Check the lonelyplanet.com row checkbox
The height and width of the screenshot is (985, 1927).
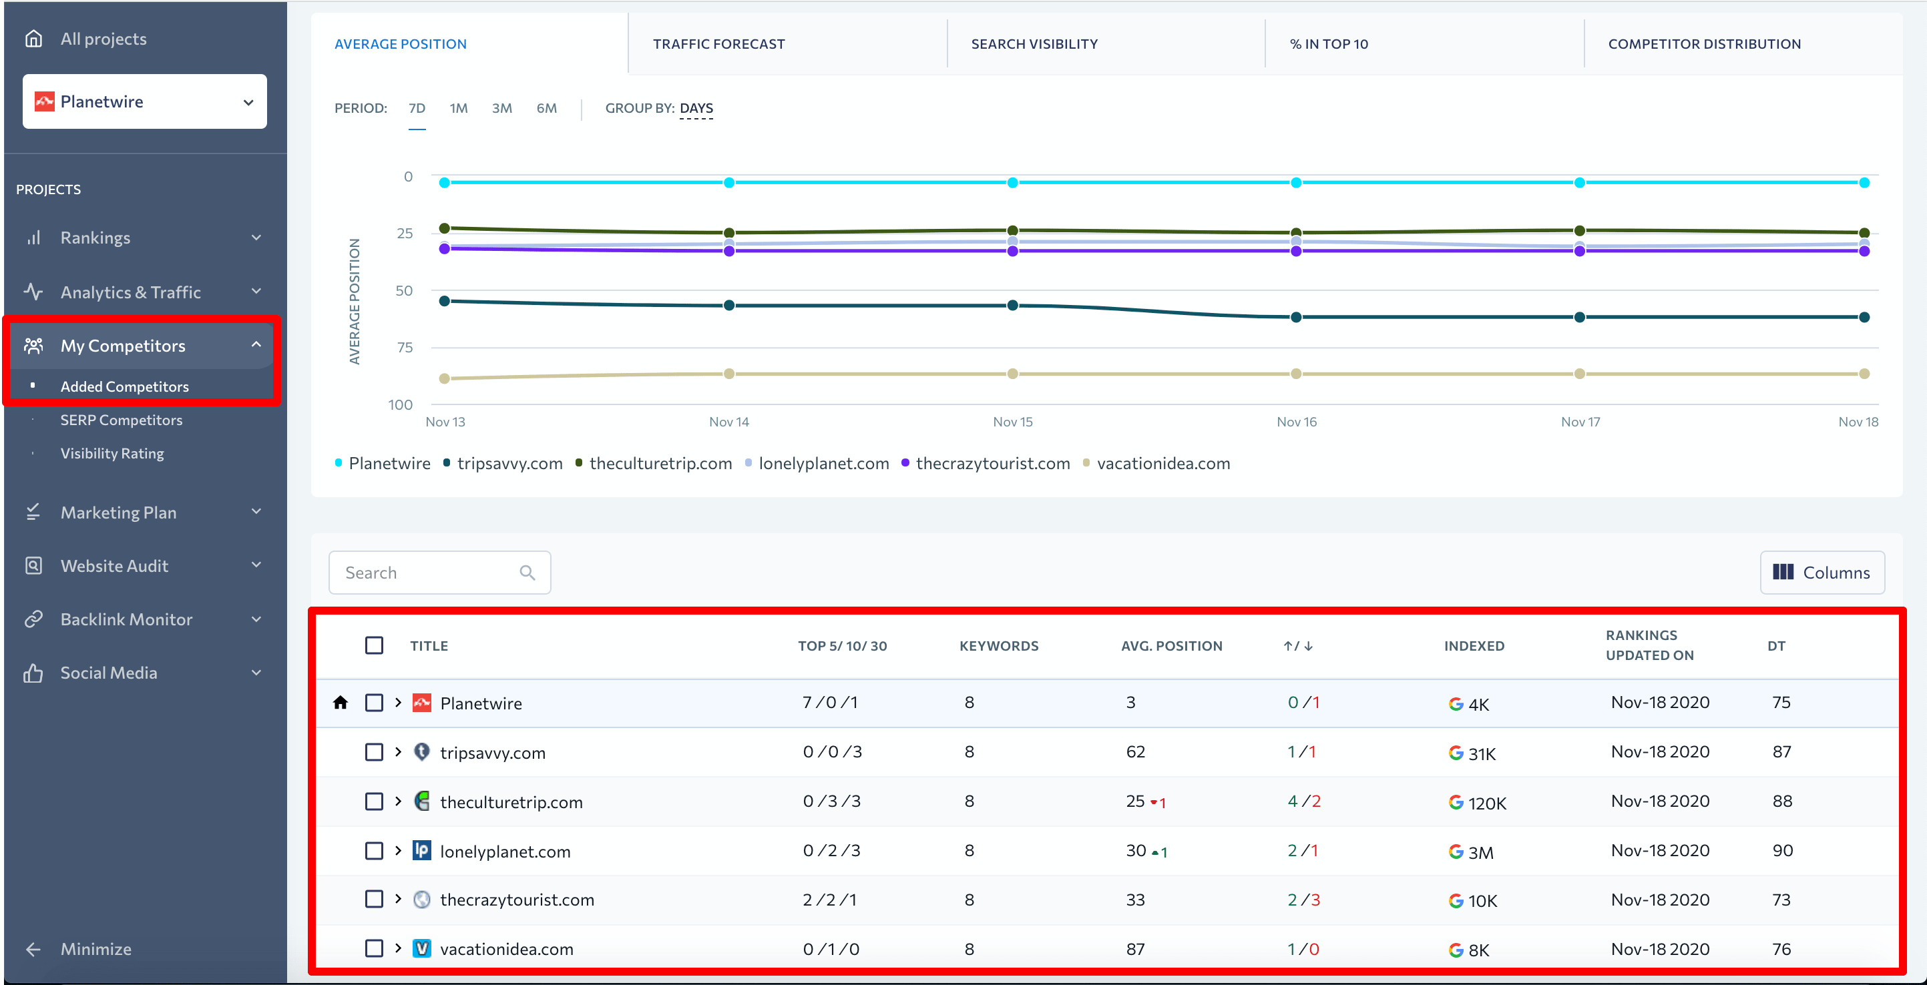[374, 850]
